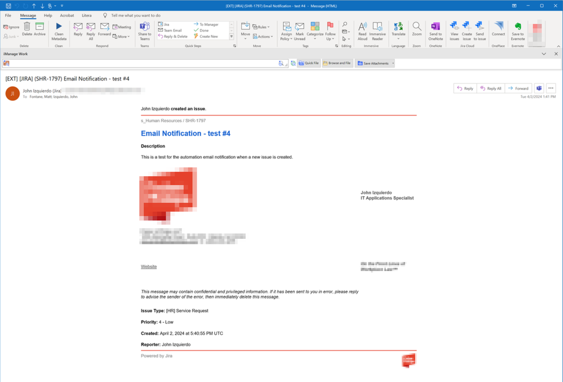Go to the next item with down arrow
The width and height of the screenshot is (563, 382).
pyautogui.click(x=42, y=6)
